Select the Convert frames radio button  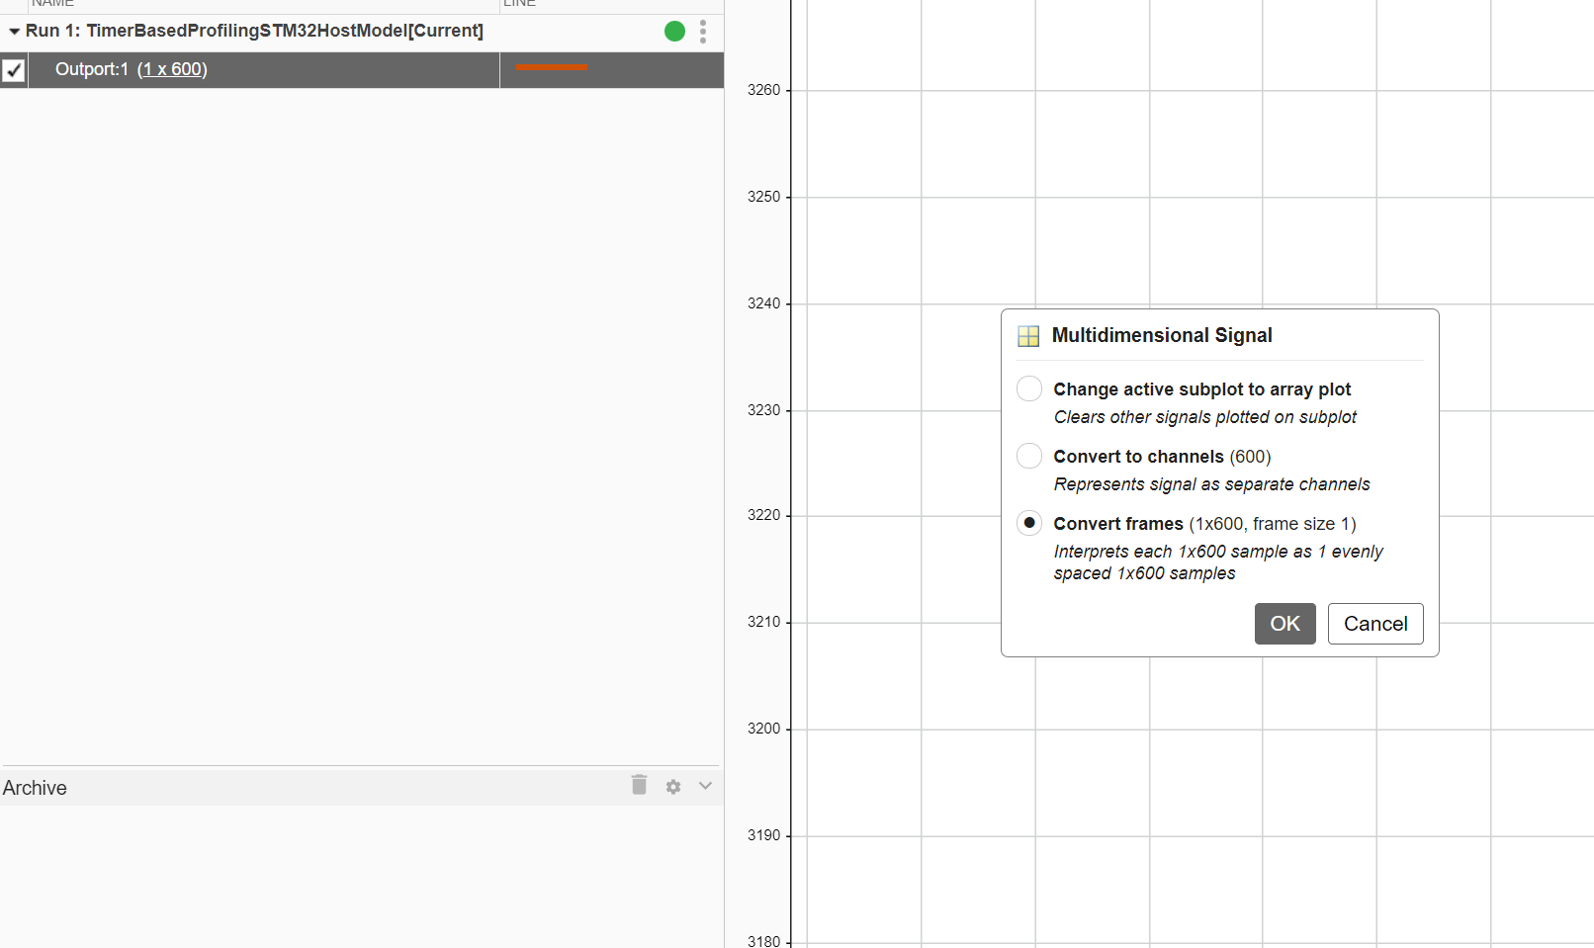click(1029, 523)
